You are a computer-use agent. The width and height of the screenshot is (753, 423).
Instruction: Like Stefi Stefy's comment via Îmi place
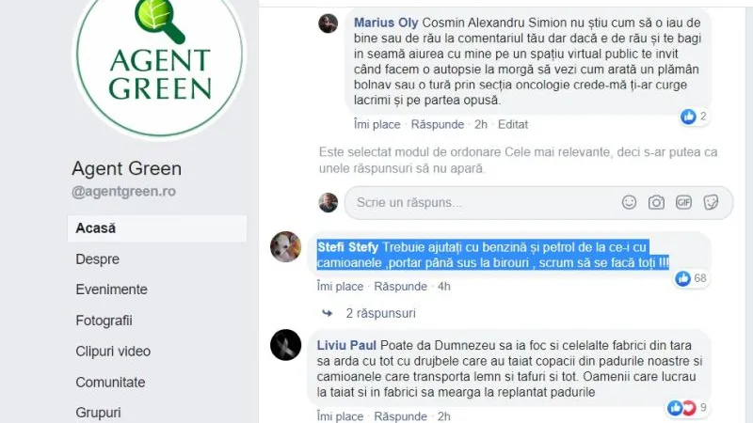[340, 287]
